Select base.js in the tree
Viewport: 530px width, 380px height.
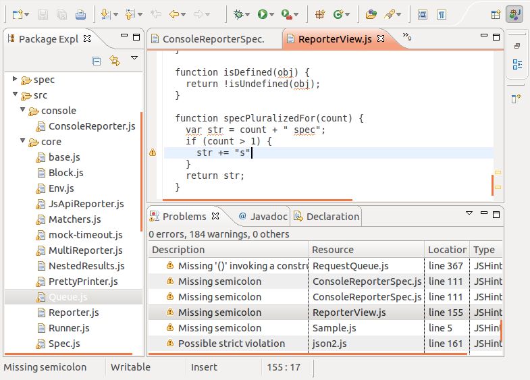tap(58, 157)
